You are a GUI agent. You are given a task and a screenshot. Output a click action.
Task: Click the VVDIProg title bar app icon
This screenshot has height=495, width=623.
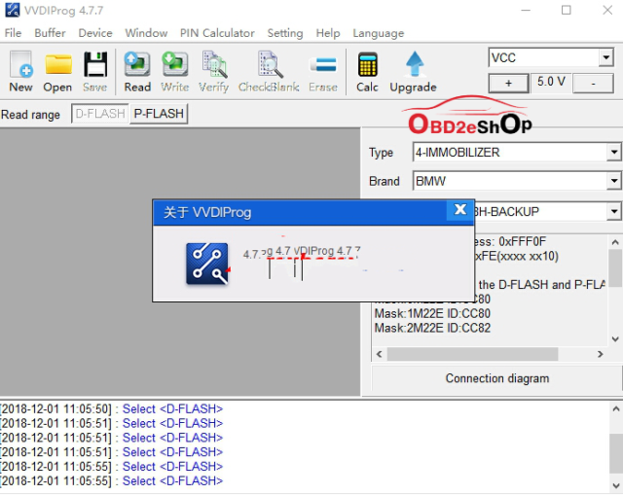[12, 10]
